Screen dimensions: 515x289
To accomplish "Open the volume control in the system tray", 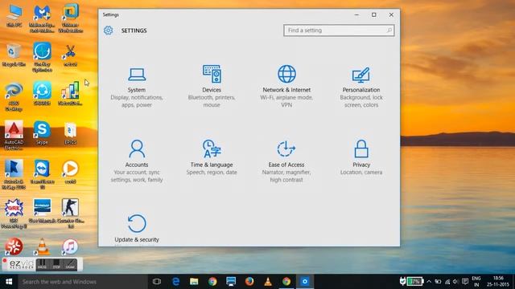I will (456, 282).
